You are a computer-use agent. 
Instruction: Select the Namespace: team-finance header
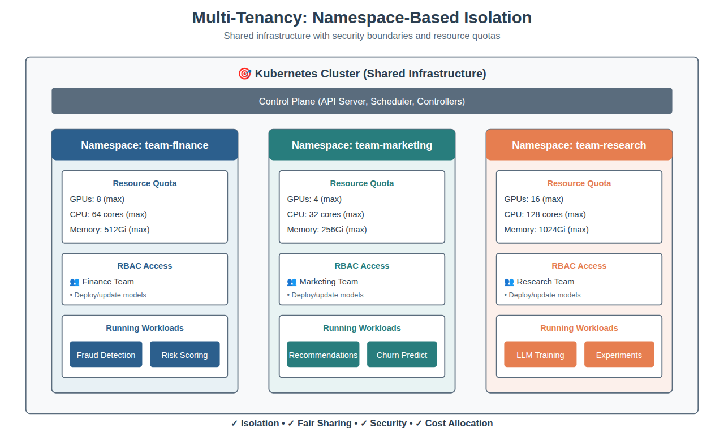coord(145,145)
